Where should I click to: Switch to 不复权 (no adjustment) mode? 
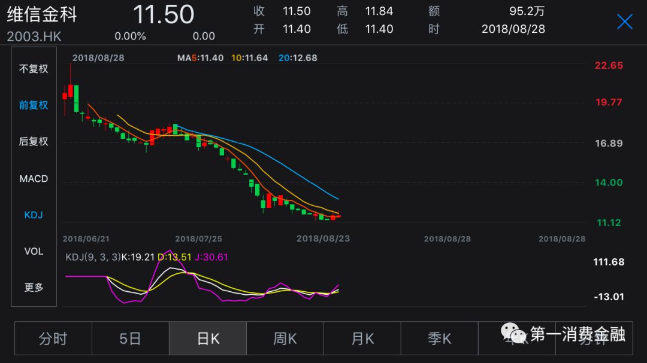[33, 68]
